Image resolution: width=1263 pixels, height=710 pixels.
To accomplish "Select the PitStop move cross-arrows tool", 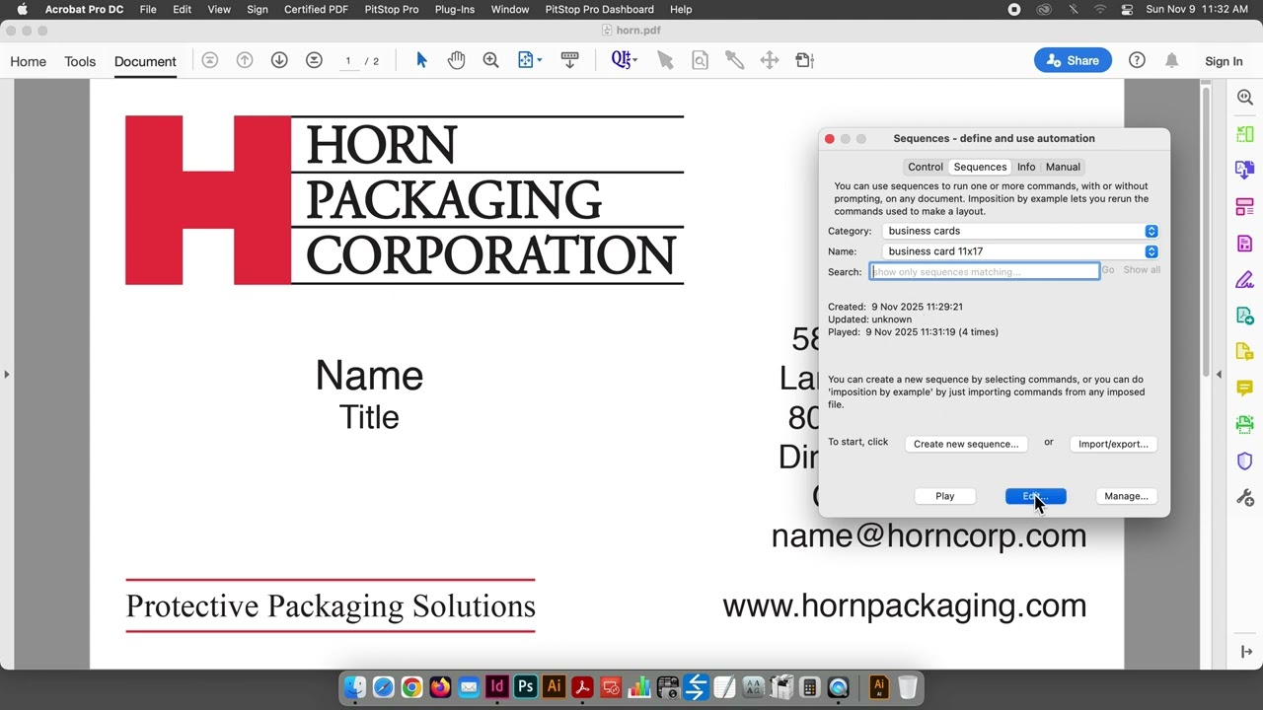I will (770, 60).
